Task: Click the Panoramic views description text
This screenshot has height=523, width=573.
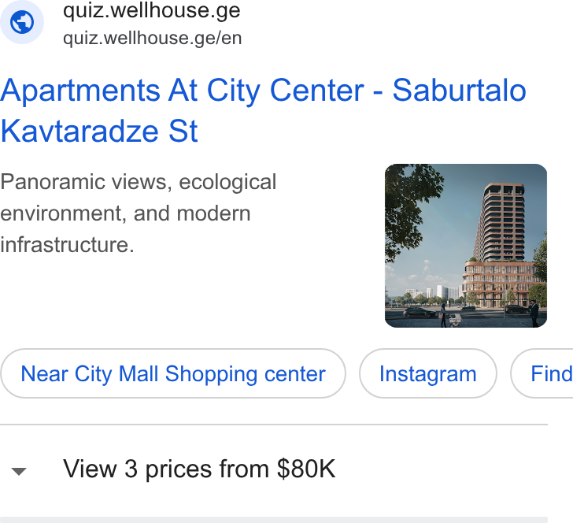Action: (139, 213)
